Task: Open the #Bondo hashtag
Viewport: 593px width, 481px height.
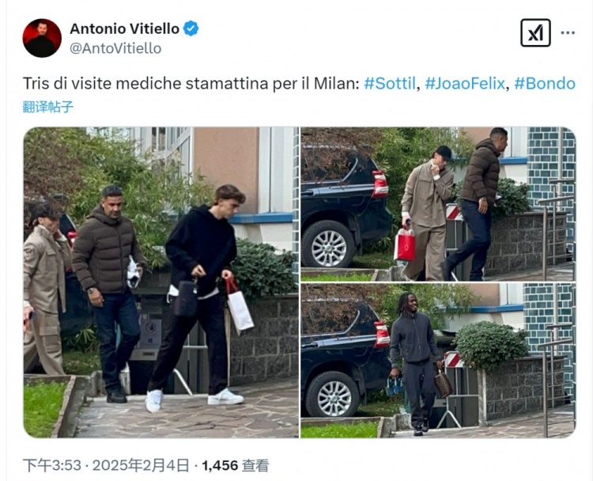Action: (545, 83)
